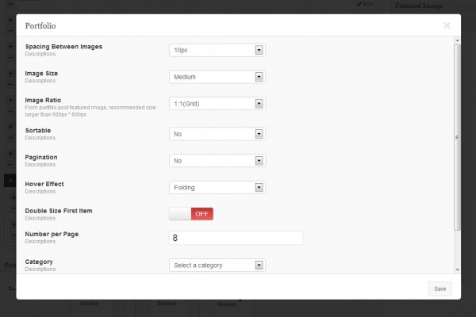
Task: Click the Number per Page input field
Action: click(x=236, y=238)
